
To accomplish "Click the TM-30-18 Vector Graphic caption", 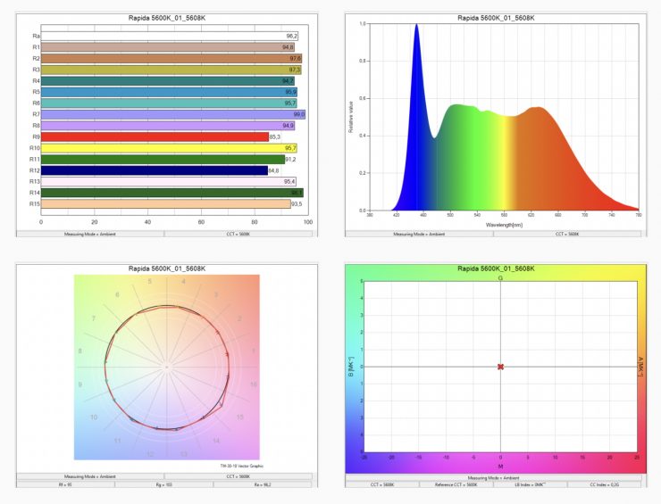I will [x=241, y=466].
